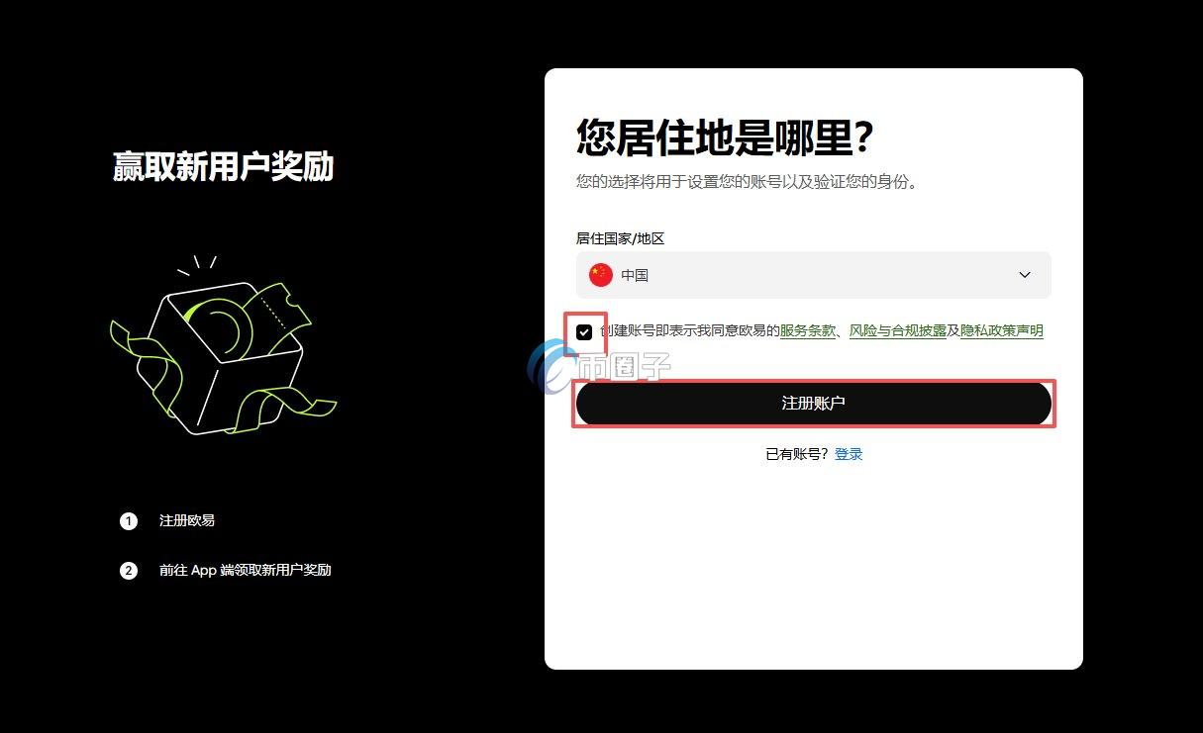
Task: Click the step 1 numbered circle icon
Action: tap(129, 520)
